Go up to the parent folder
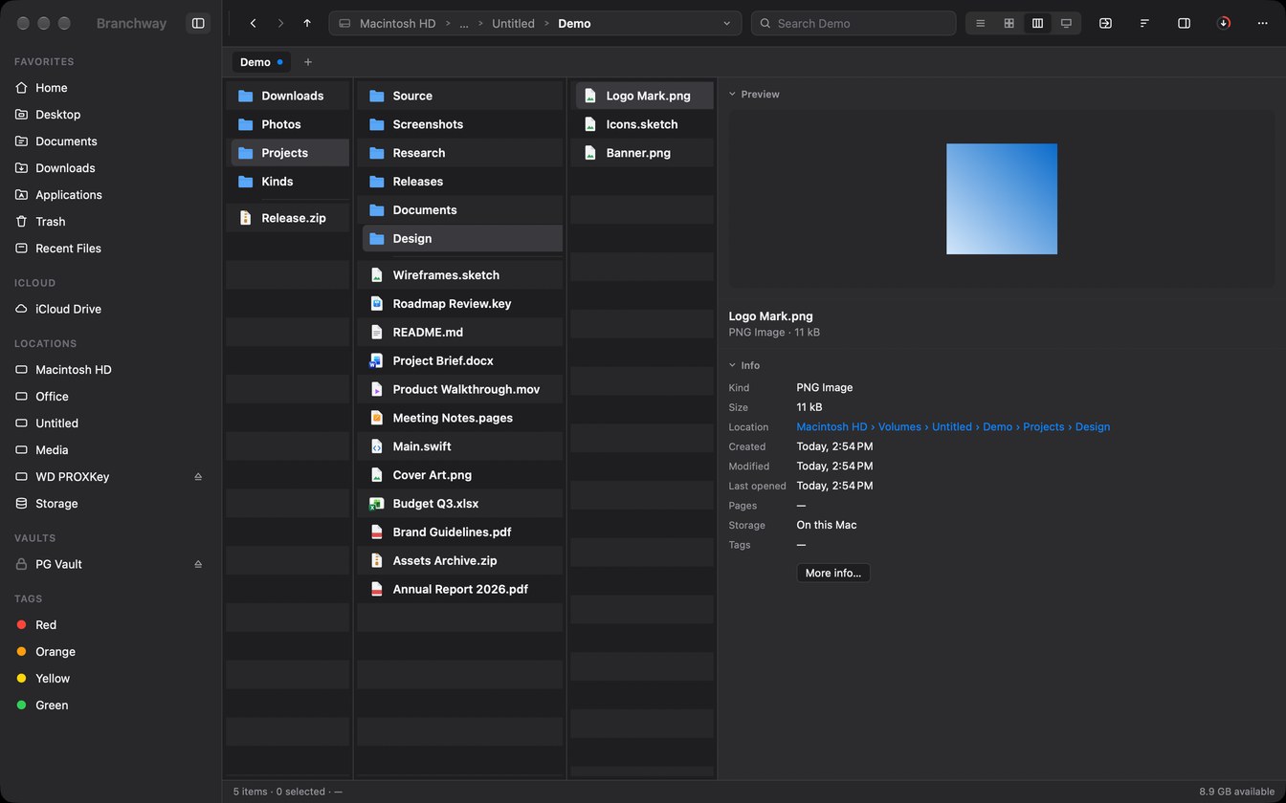The width and height of the screenshot is (1286, 803). click(x=307, y=23)
